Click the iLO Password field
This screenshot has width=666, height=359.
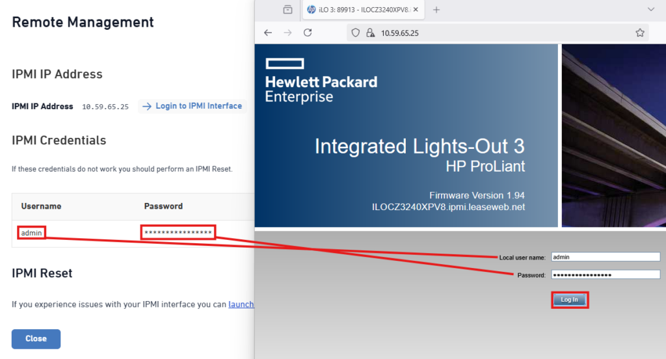point(606,274)
